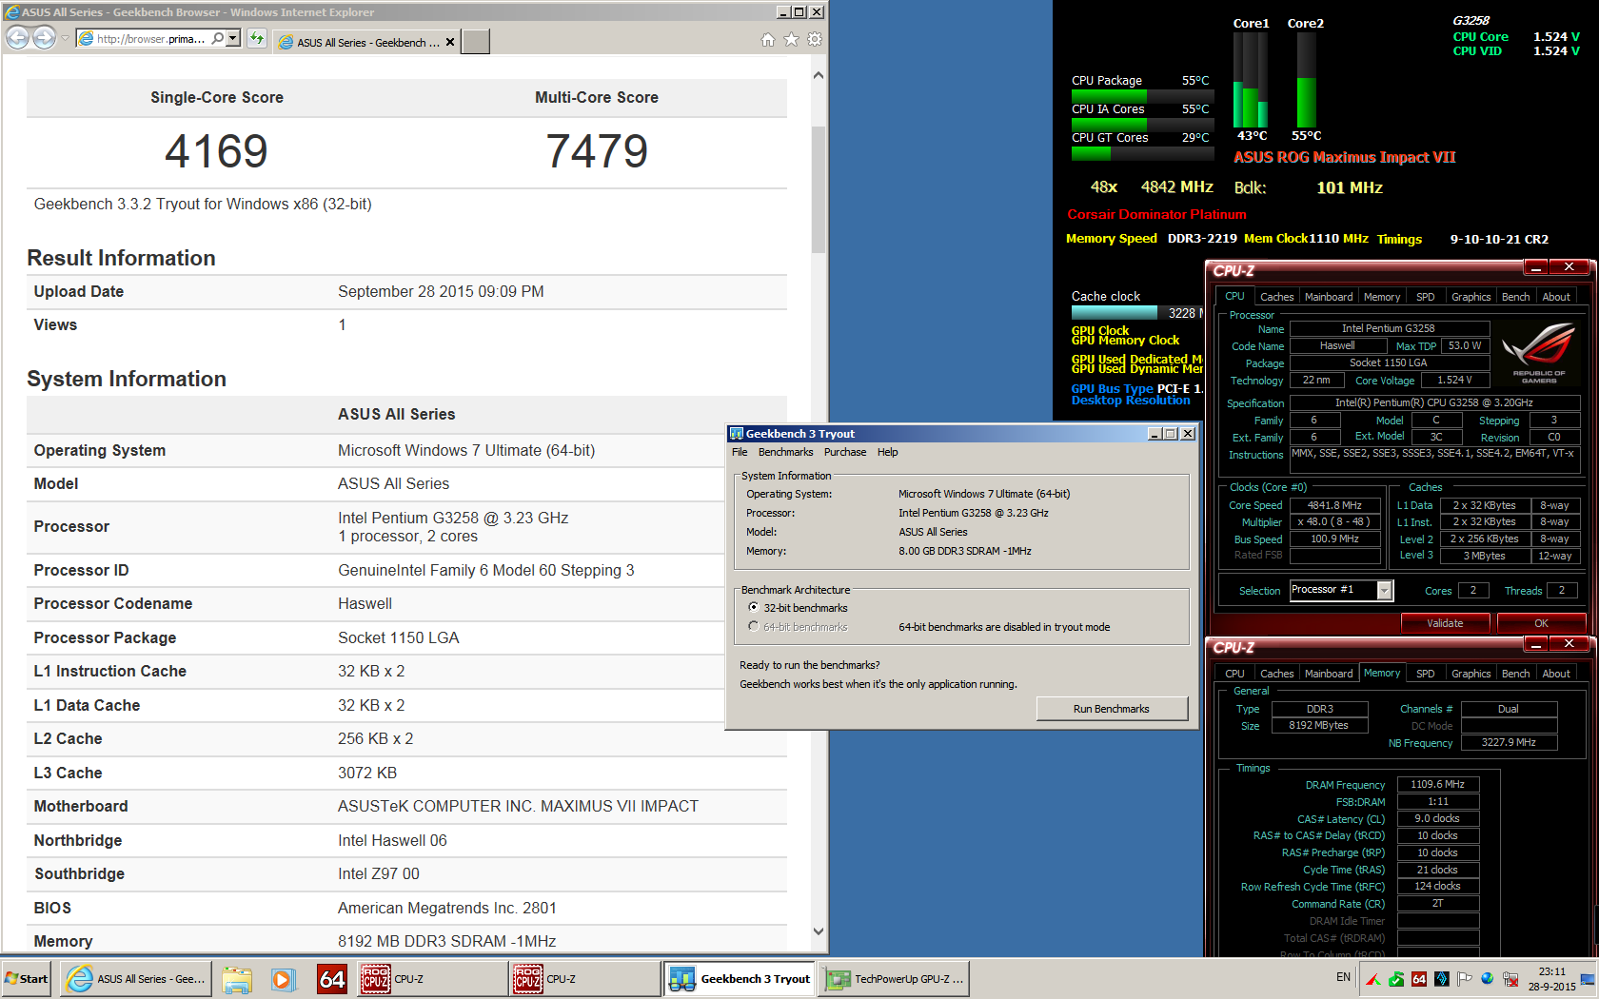1599x999 pixels.
Task: Click Validate in the CPU-Z window
Action: coord(1445,623)
